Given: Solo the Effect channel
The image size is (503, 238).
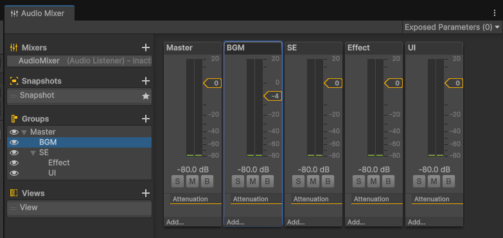Looking at the screenshot, I should pos(358,182).
